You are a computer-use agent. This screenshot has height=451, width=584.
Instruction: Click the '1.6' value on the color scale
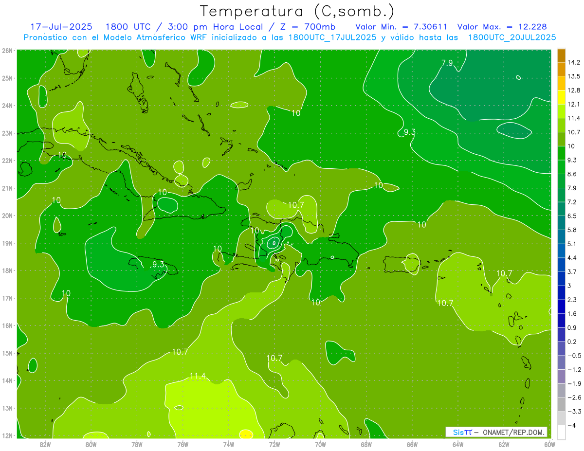572,314
